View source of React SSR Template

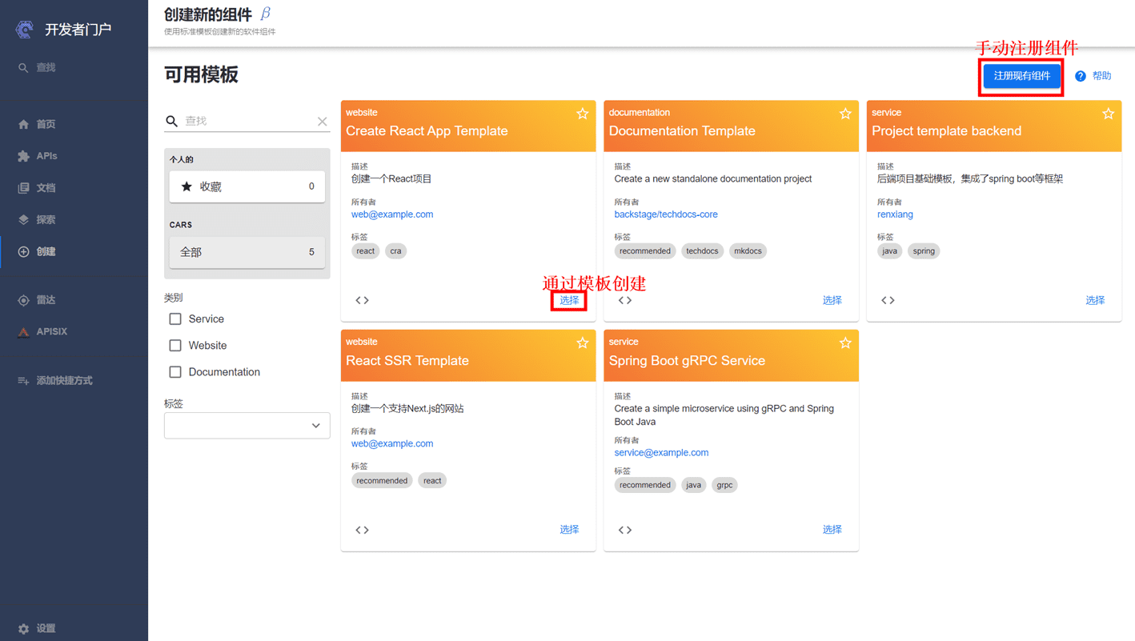point(362,530)
